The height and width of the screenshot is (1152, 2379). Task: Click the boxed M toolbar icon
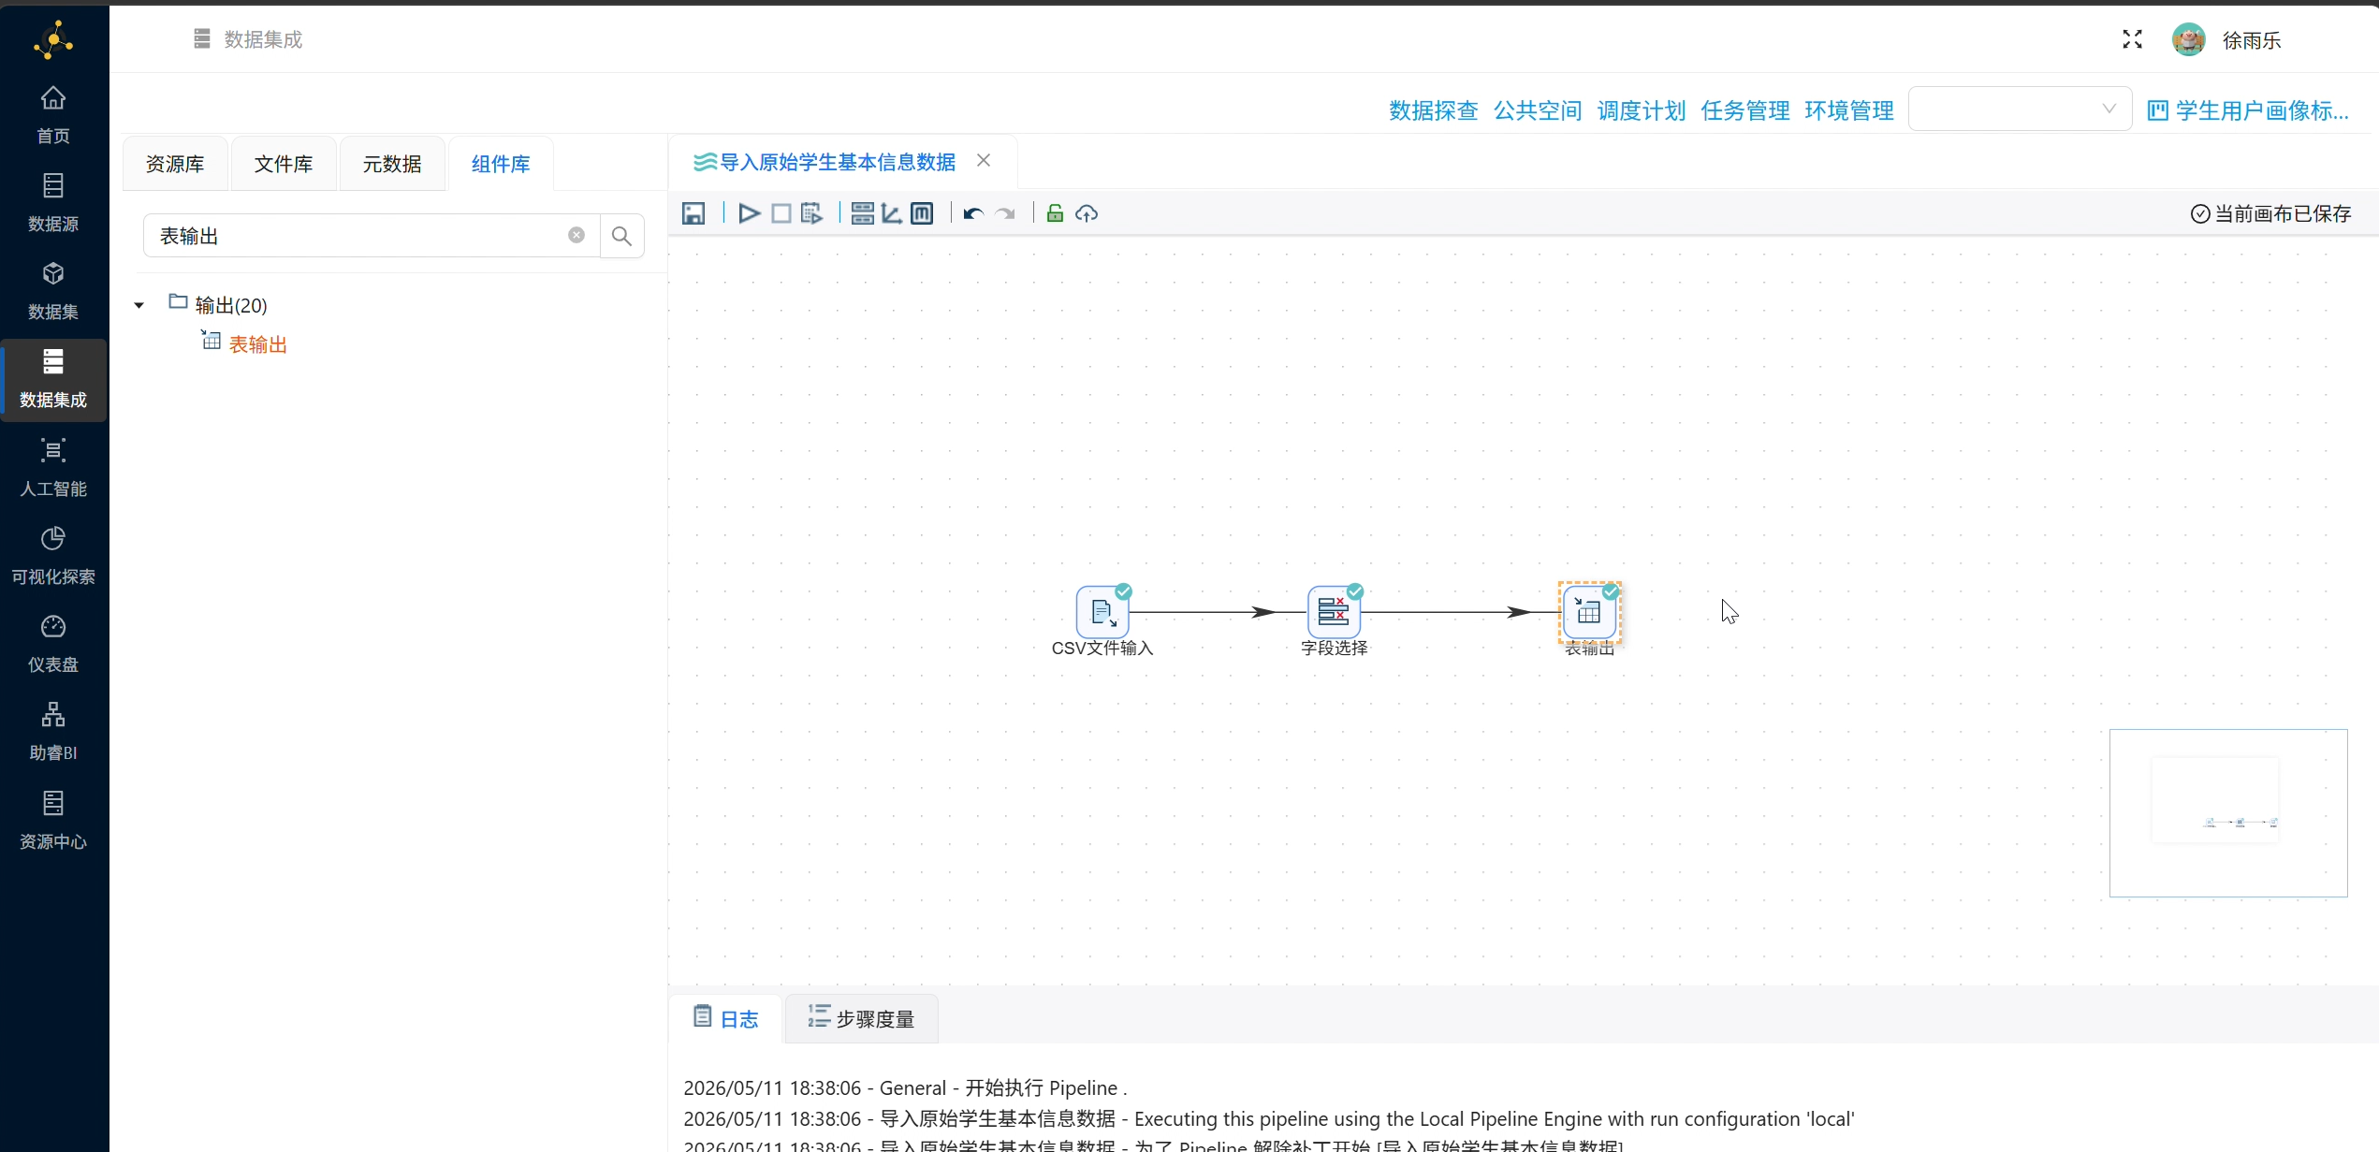[x=922, y=213]
